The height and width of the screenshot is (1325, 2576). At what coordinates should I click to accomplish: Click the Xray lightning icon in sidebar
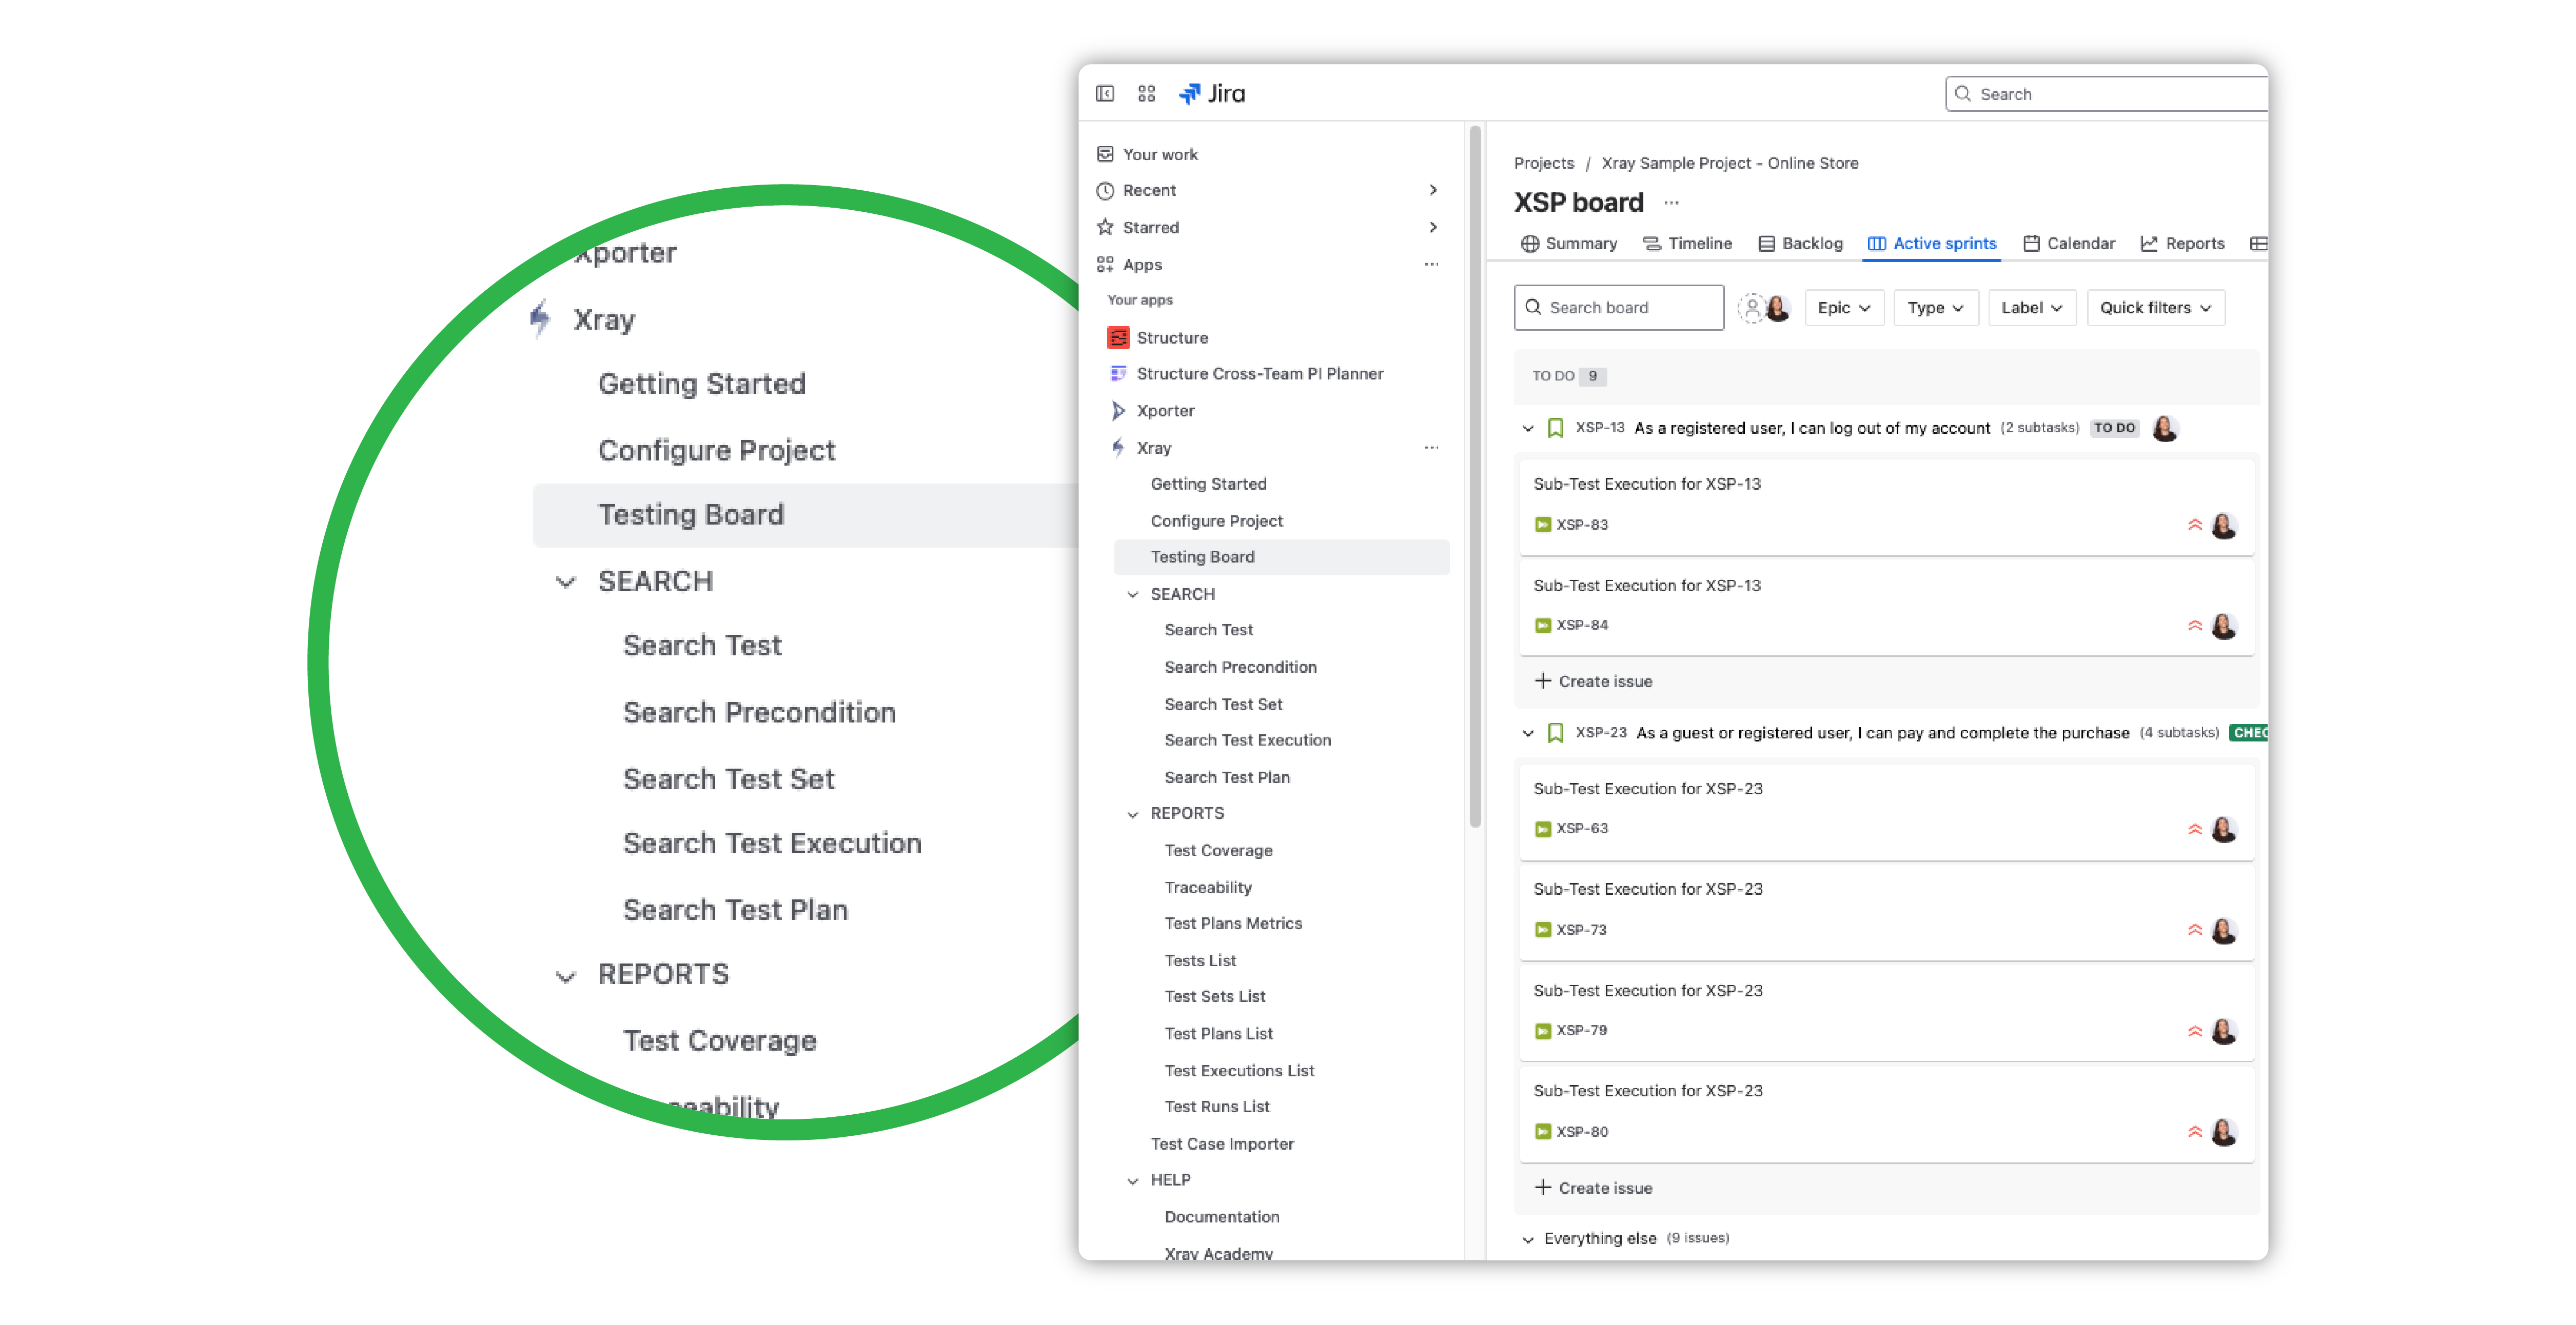tap(1117, 448)
